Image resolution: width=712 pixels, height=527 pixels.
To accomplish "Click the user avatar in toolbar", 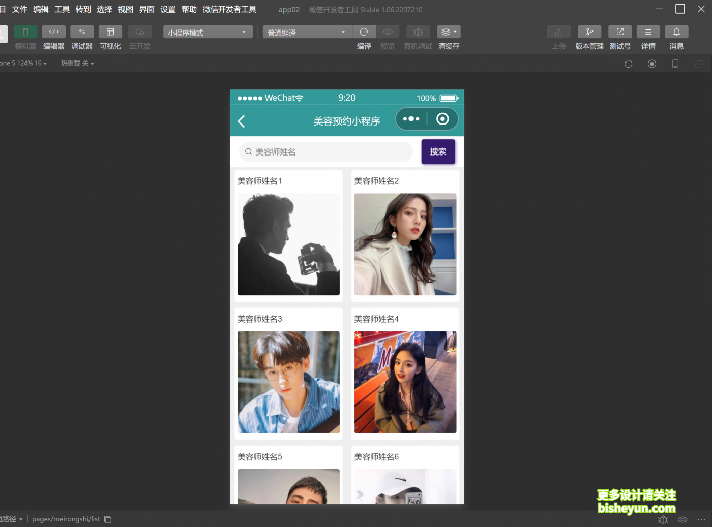I will (4, 35).
